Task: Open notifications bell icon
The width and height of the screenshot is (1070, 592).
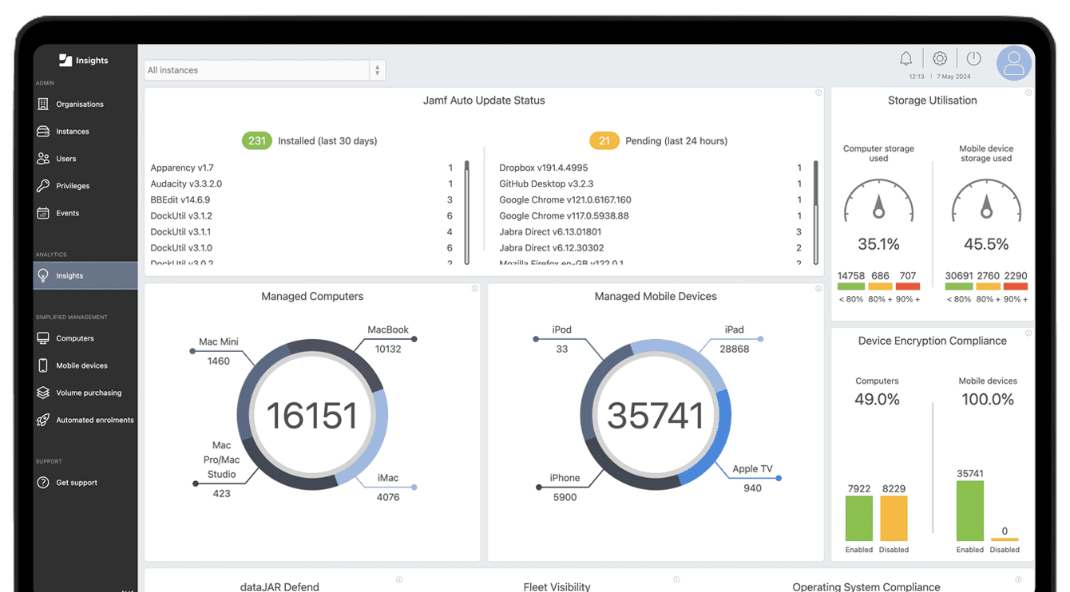Action: tap(906, 58)
